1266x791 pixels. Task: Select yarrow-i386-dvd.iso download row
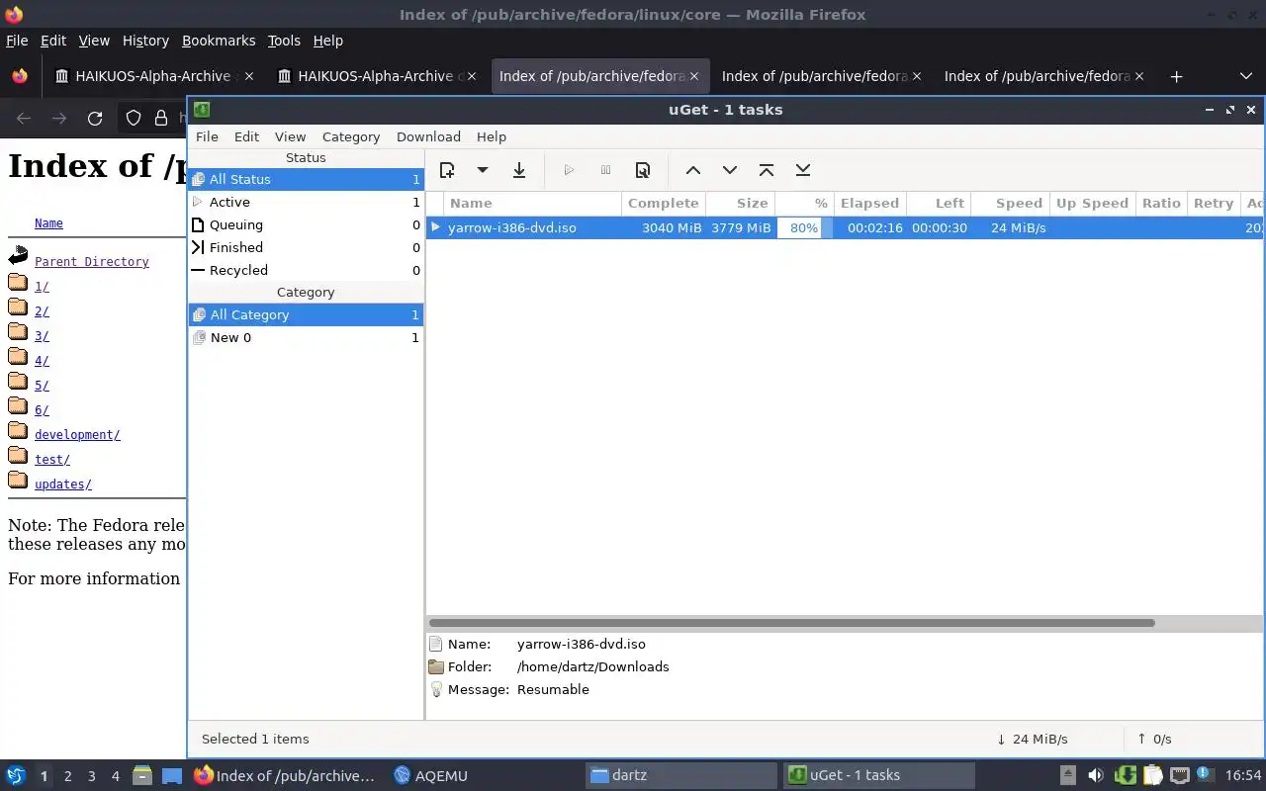tap(846, 227)
